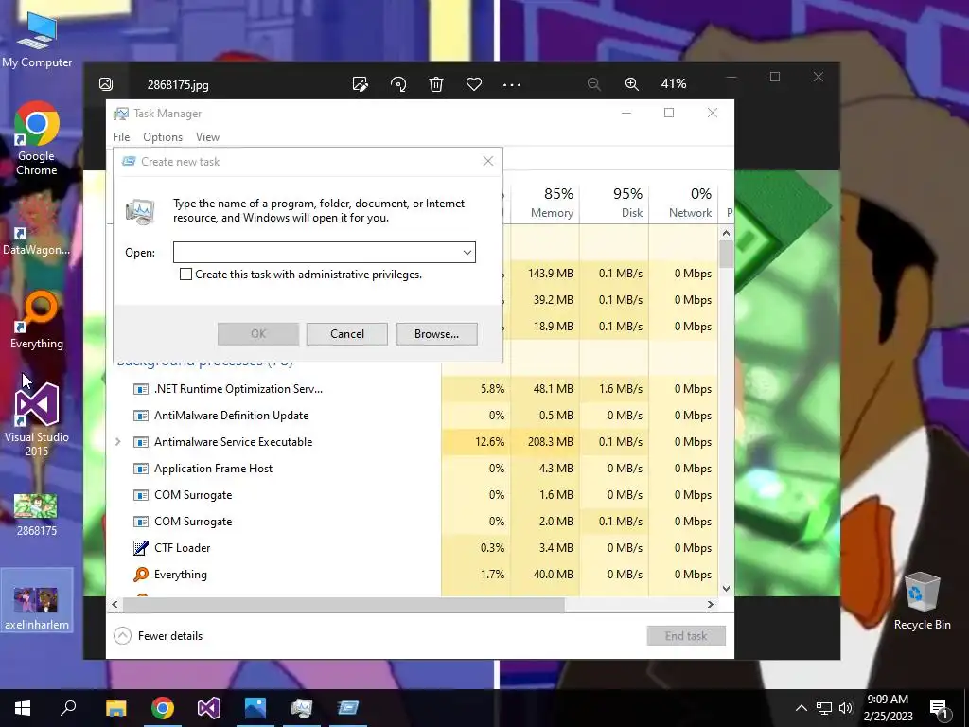Click the 41% zoom level in Photos
969x727 pixels.
click(x=674, y=83)
